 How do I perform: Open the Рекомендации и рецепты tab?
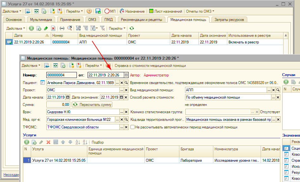coord(142,20)
